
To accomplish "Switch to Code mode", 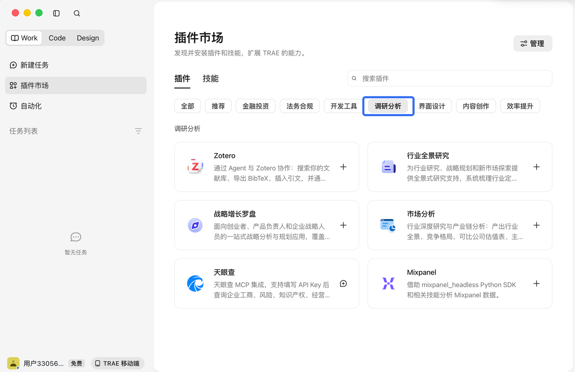I will pos(57,38).
